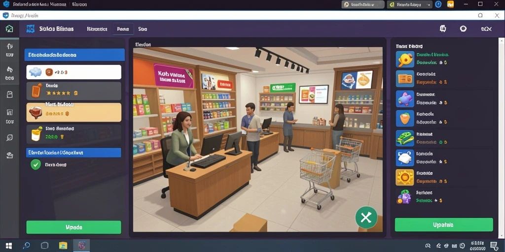Click the right green Update button

[x=444, y=224]
